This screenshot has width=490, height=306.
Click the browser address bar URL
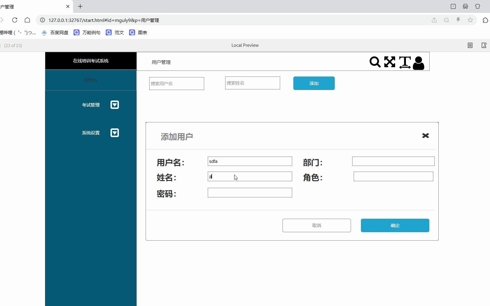104,20
